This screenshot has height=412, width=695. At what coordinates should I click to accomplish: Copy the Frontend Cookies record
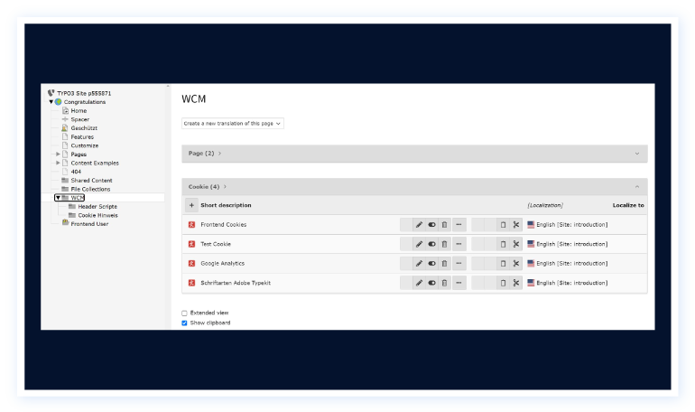pyautogui.click(x=503, y=225)
